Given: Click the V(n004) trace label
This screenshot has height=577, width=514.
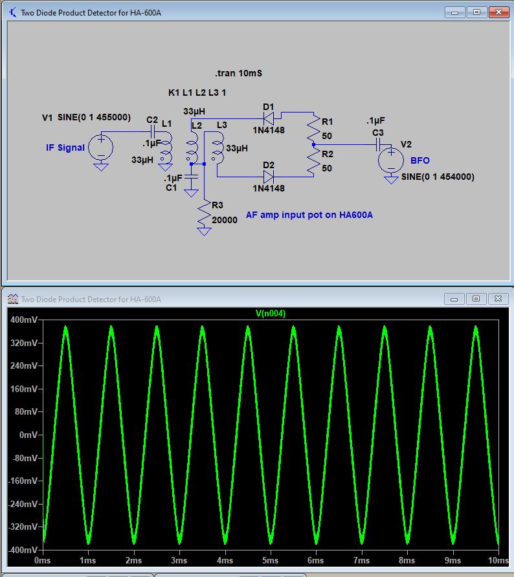Looking at the screenshot, I should (x=271, y=313).
